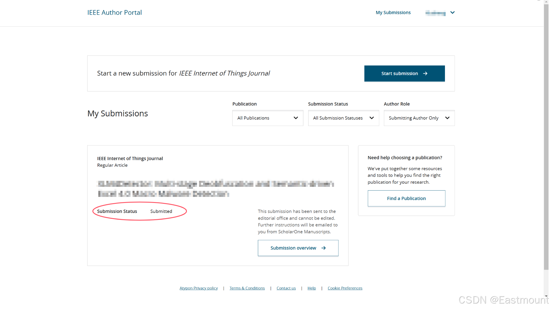Open the All Submission Statuses dropdown

343,118
